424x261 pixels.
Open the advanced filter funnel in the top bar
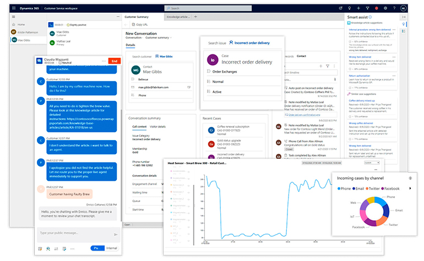(x=367, y=8)
